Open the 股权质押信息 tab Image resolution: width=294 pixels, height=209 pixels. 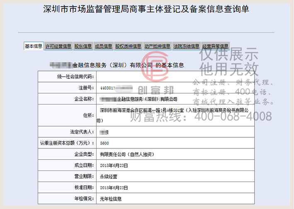point(128,46)
